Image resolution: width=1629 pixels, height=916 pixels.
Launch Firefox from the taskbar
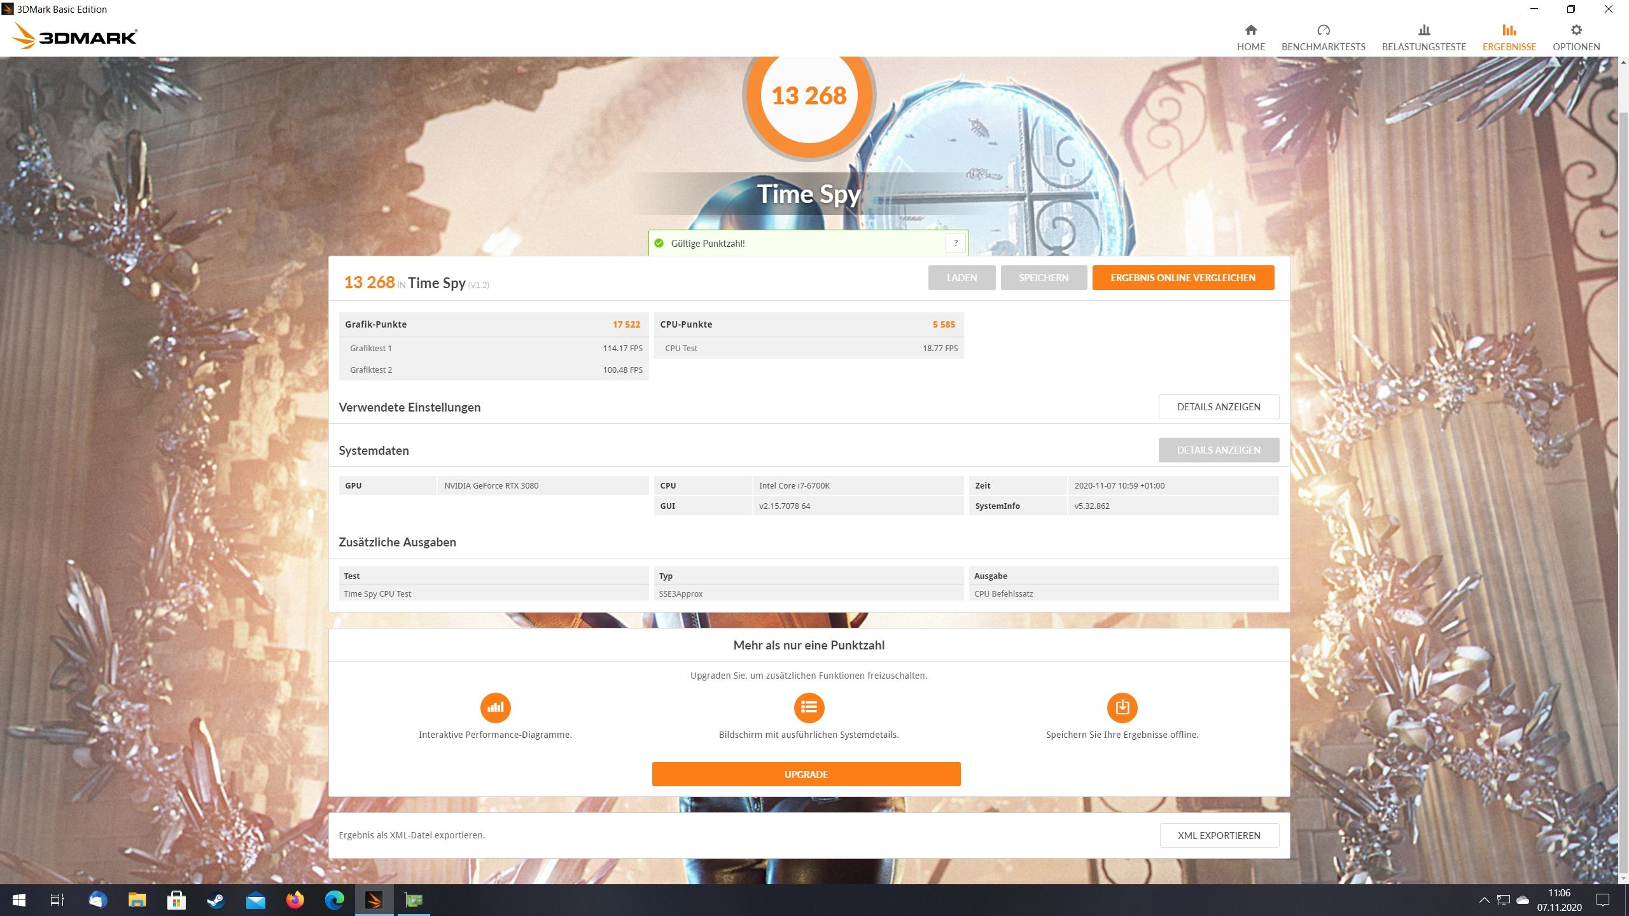tap(295, 900)
